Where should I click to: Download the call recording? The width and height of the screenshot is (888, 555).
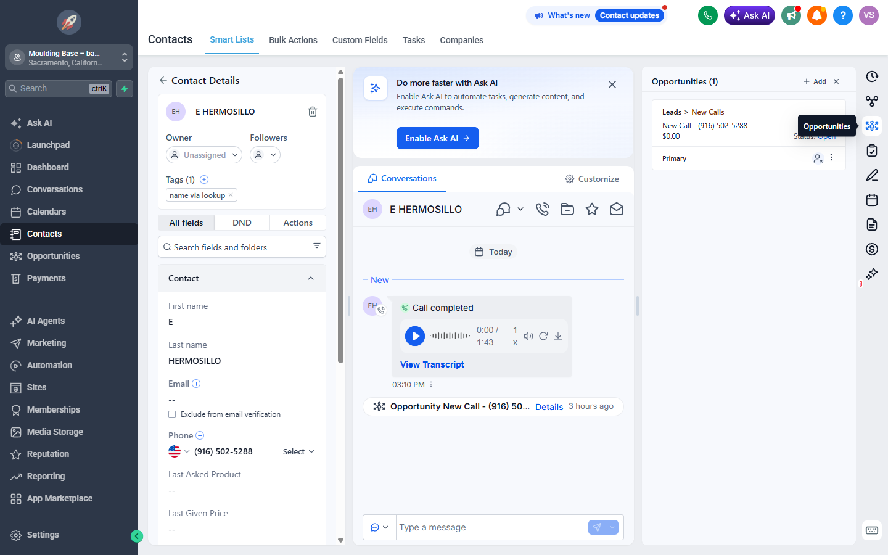pyautogui.click(x=558, y=336)
